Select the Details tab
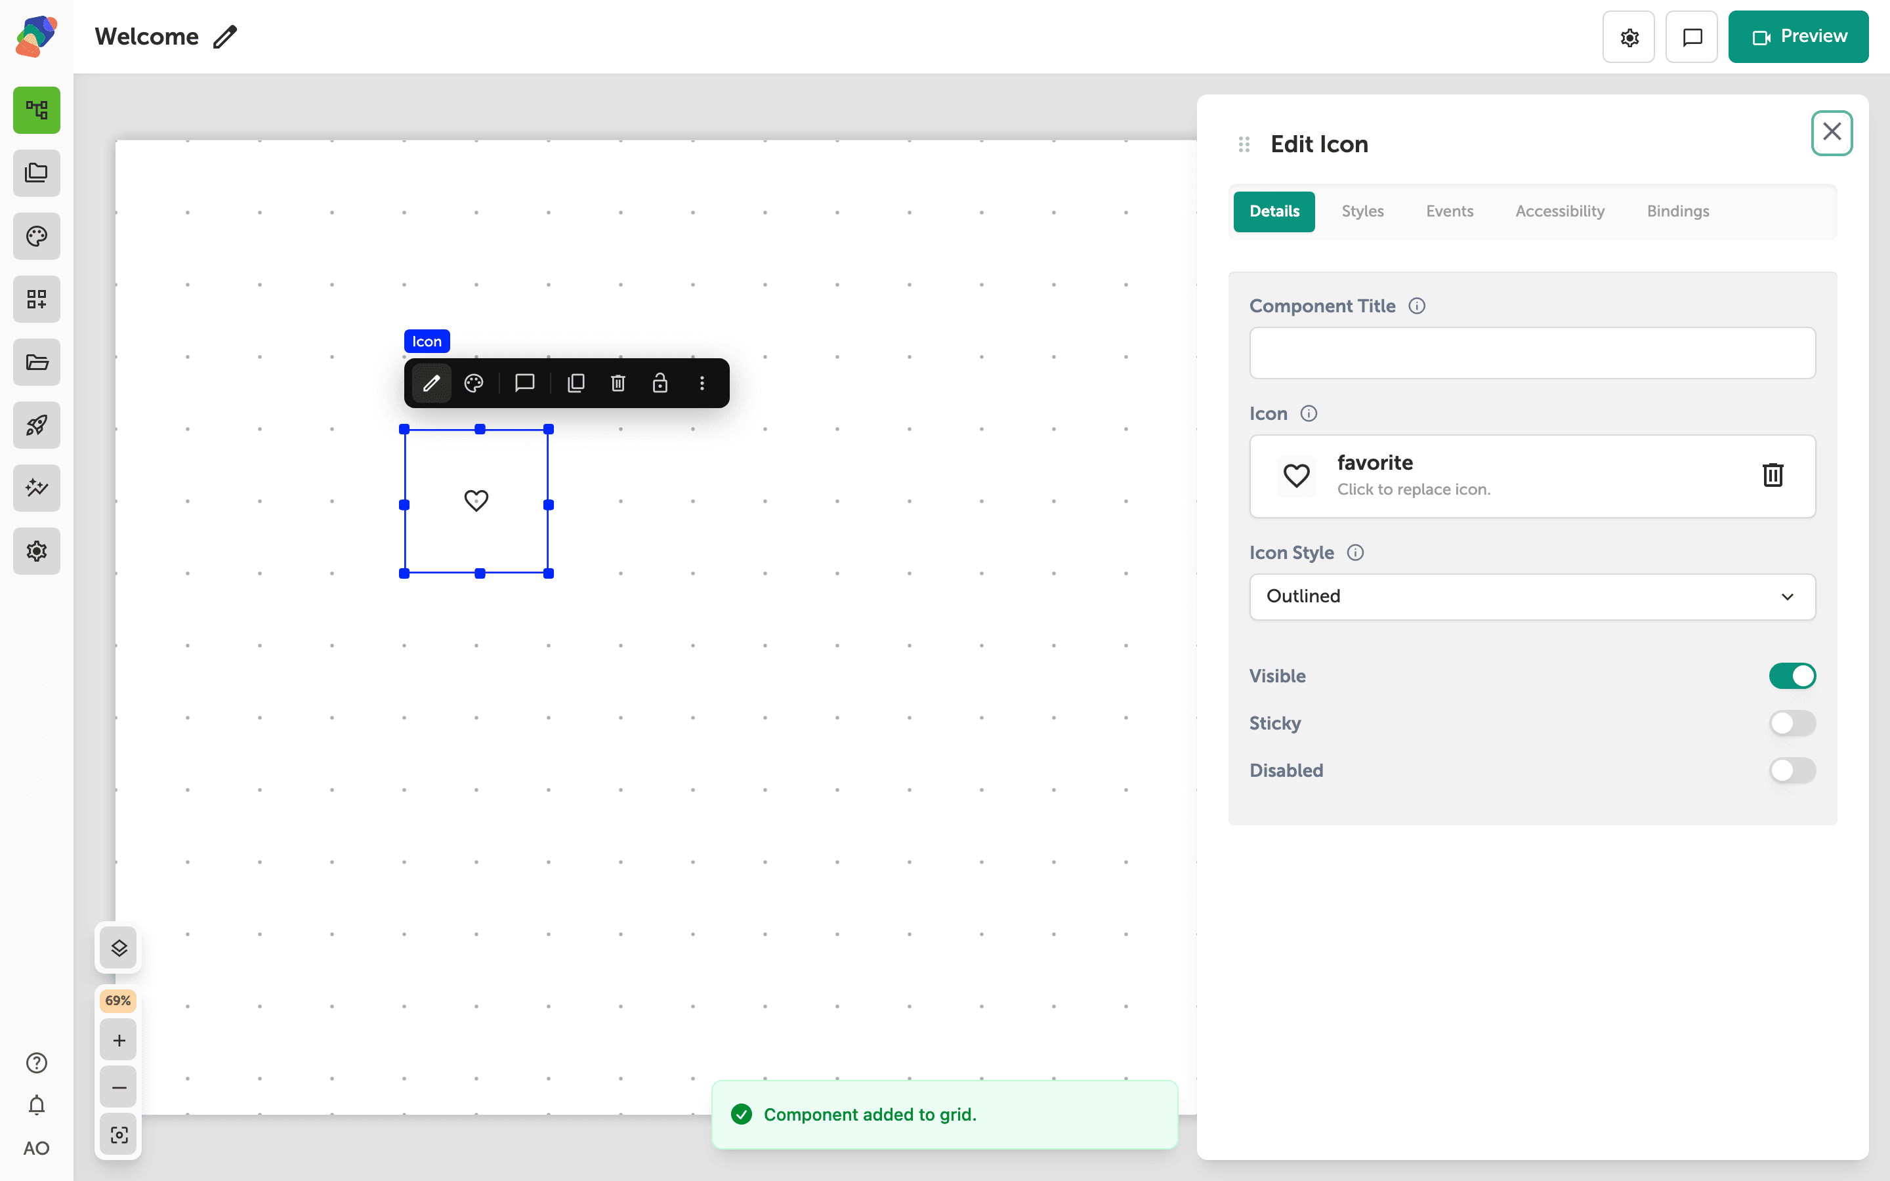This screenshot has height=1181, width=1890. (x=1274, y=211)
